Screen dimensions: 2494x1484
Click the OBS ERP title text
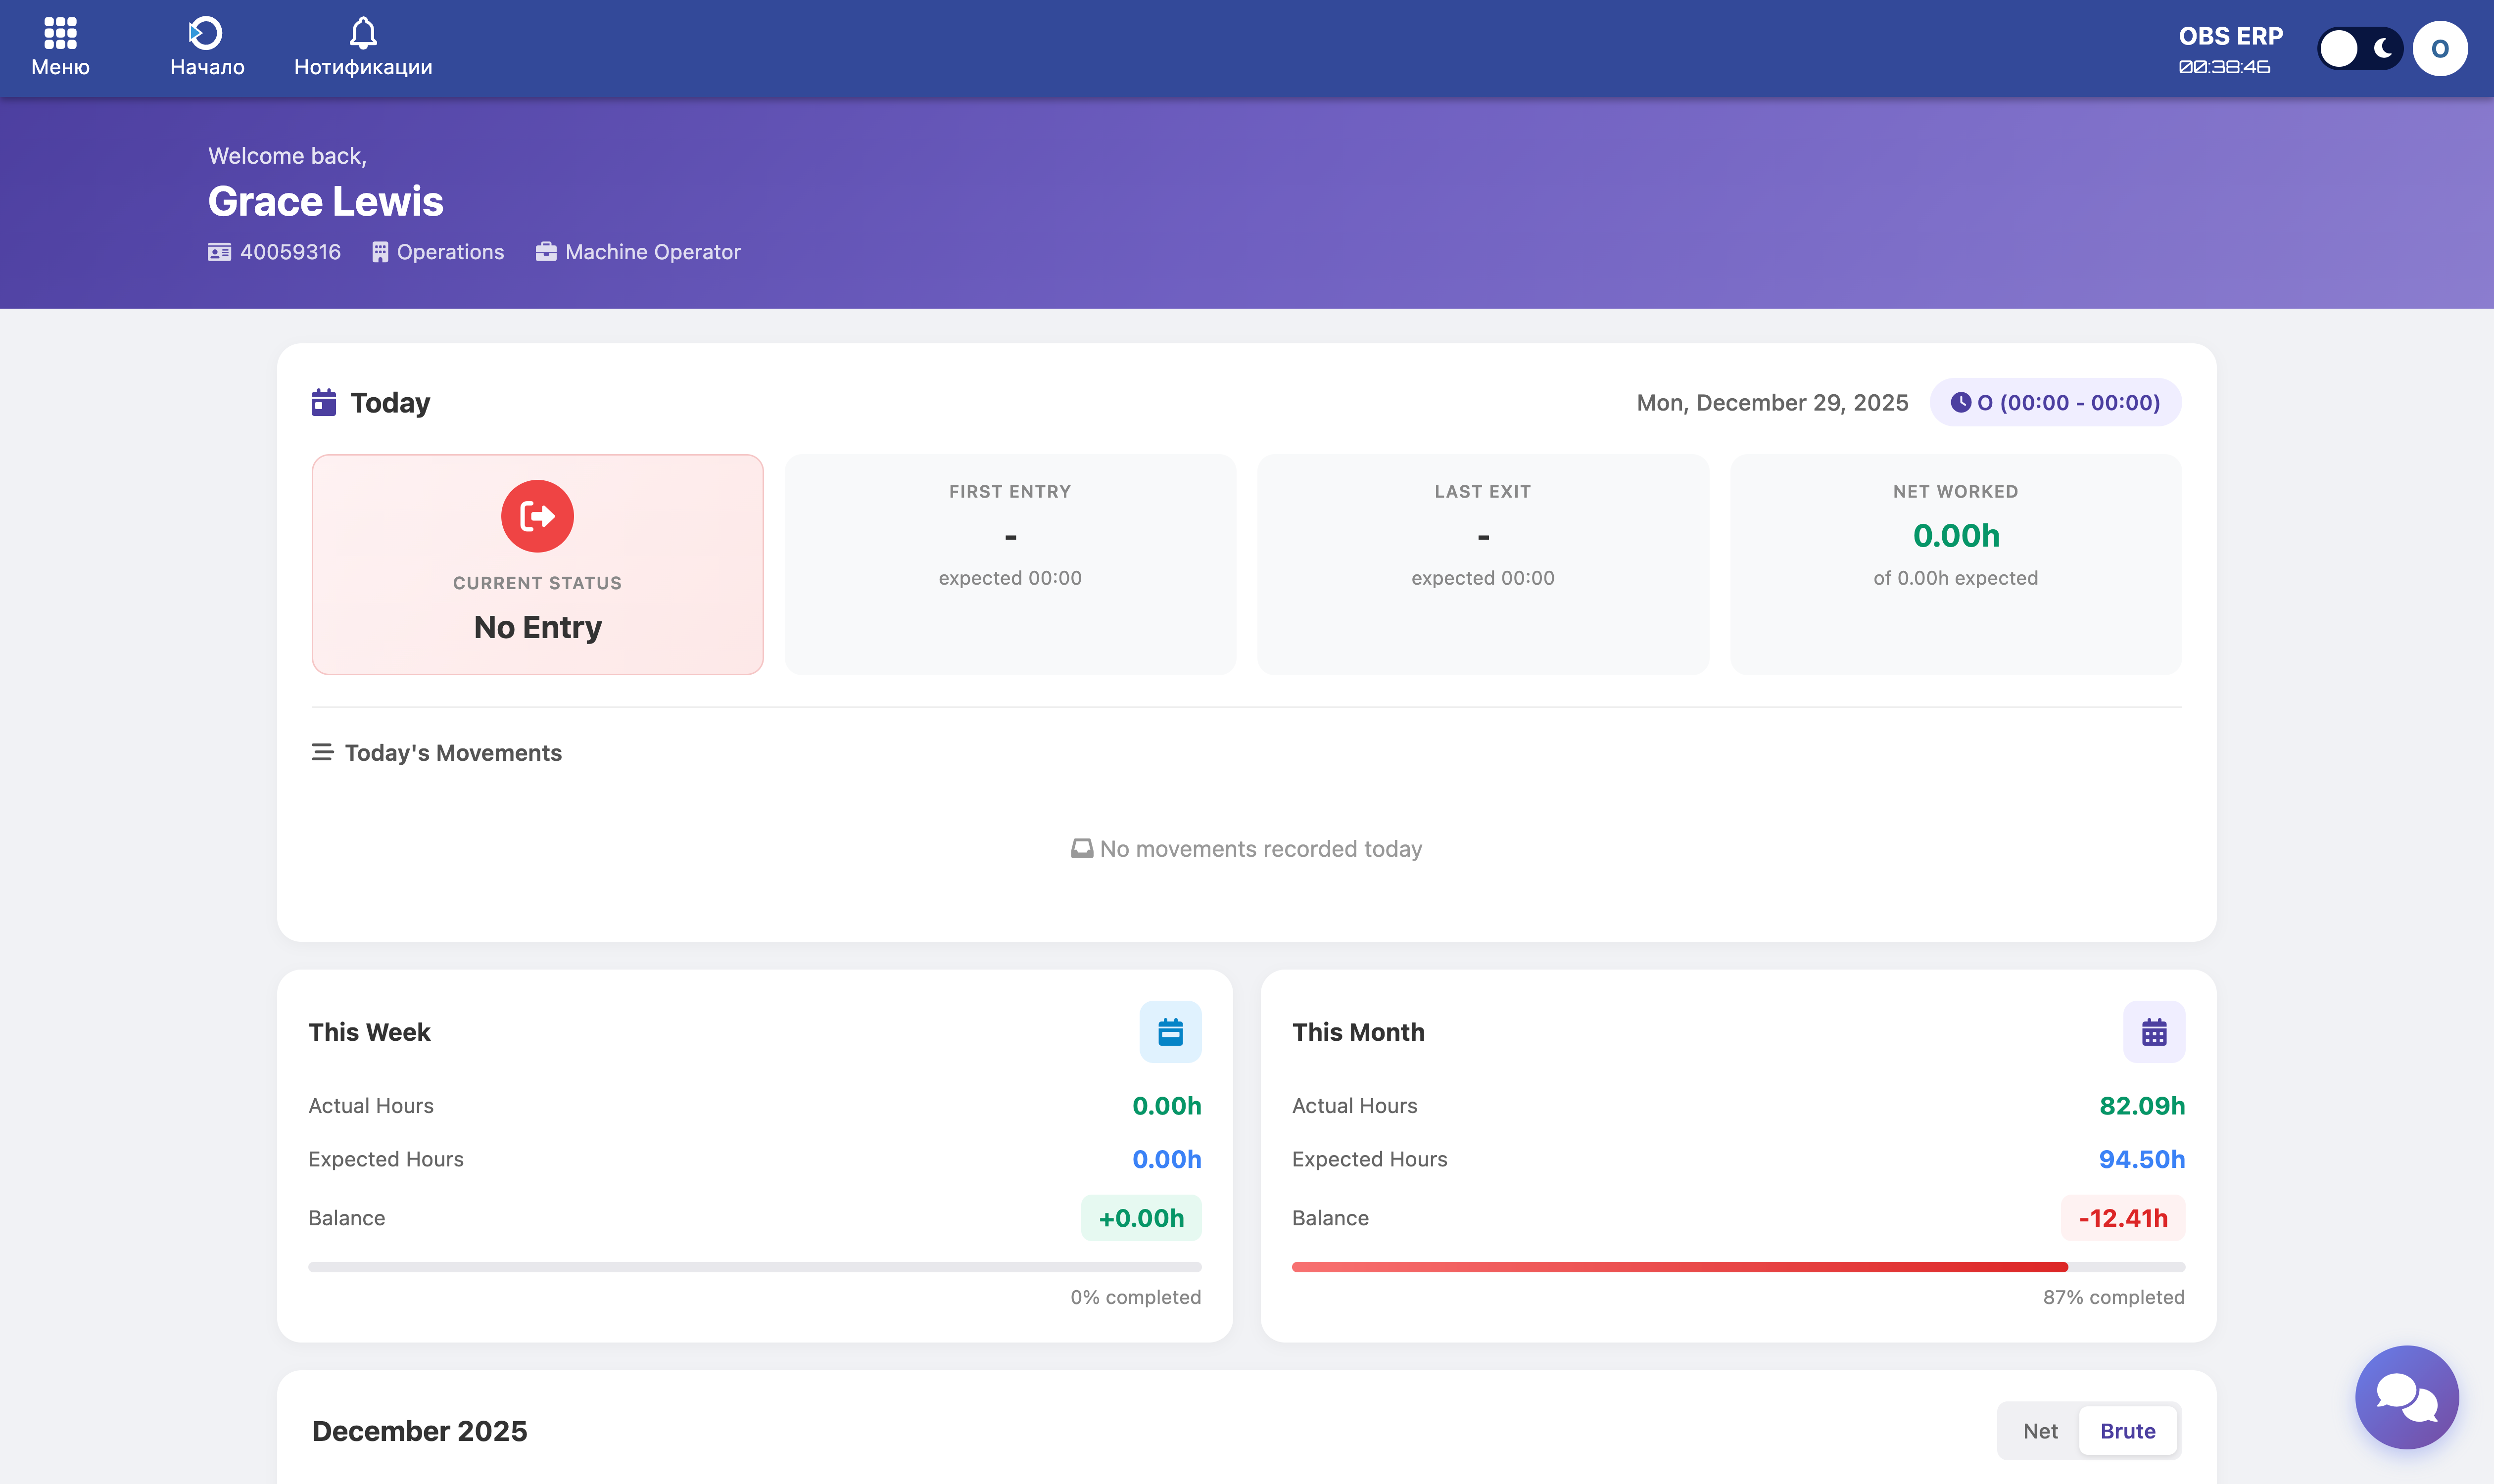2230,36
